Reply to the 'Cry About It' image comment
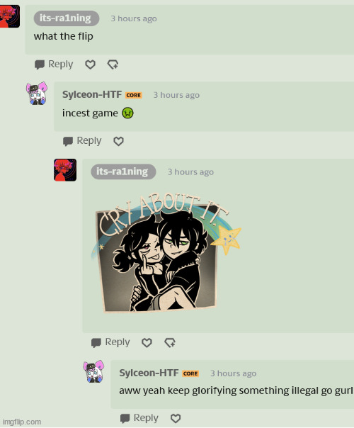Viewport: 354px width, 428px height. click(110, 342)
